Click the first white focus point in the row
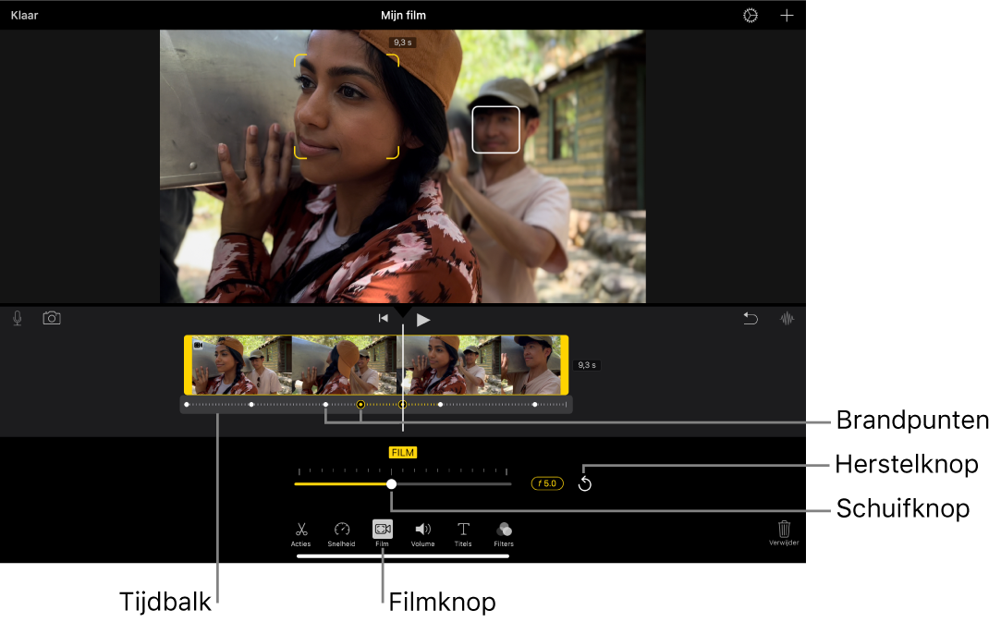Image resolution: width=1001 pixels, height=622 pixels. click(187, 404)
